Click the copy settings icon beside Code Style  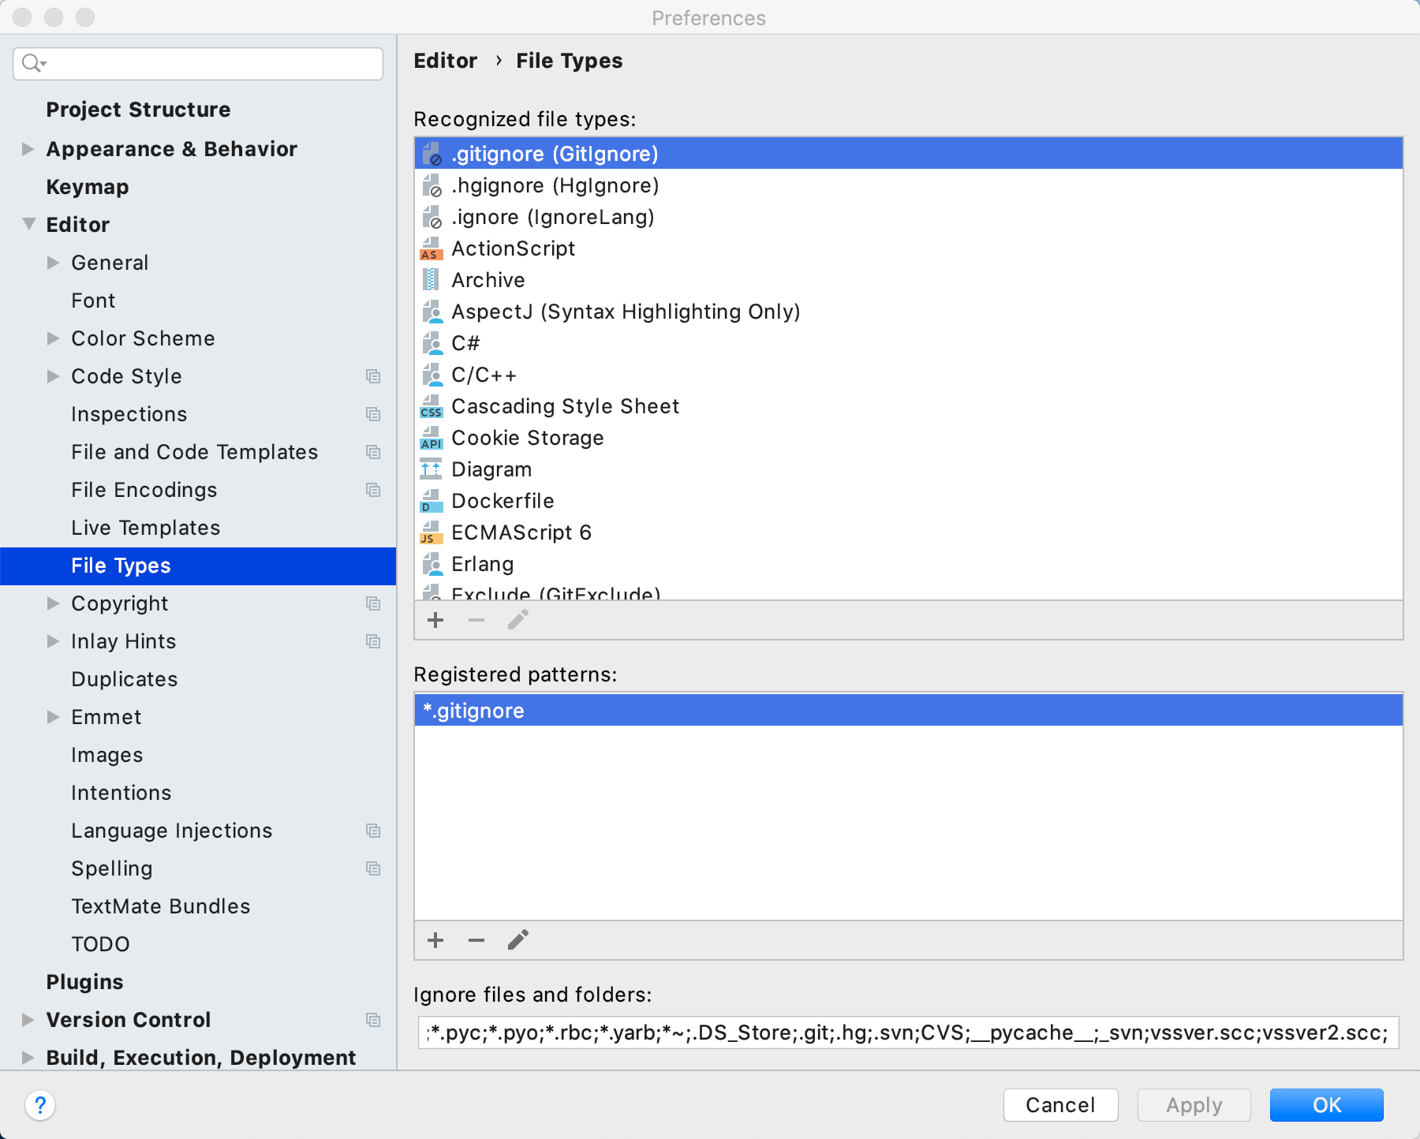click(373, 376)
